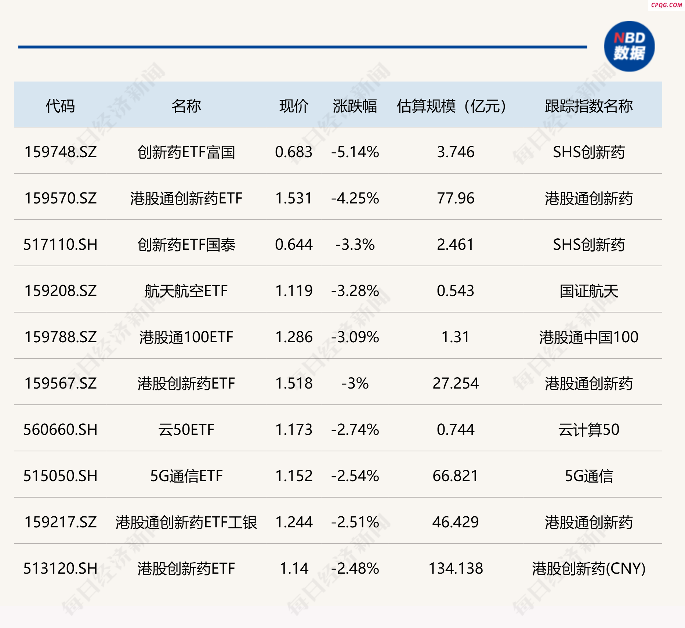Click the index name 5G通信
The height and width of the screenshot is (628, 685).
click(x=589, y=476)
